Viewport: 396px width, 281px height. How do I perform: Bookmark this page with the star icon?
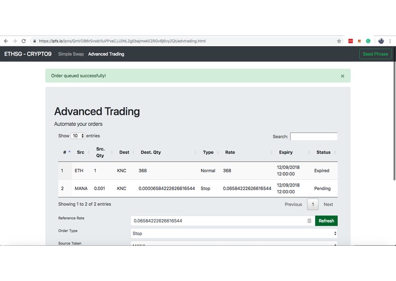pyautogui.click(x=339, y=41)
